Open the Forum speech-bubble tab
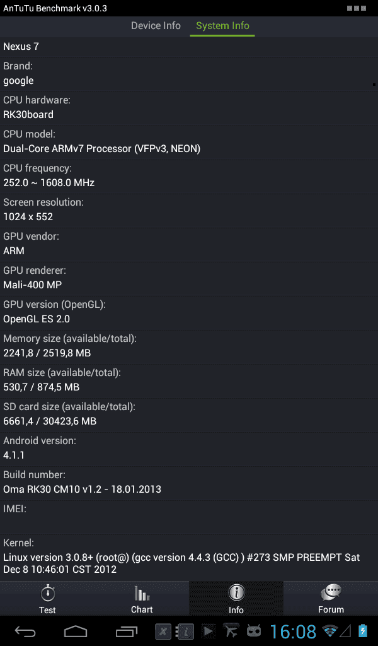This screenshot has height=646, width=378. (x=331, y=598)
